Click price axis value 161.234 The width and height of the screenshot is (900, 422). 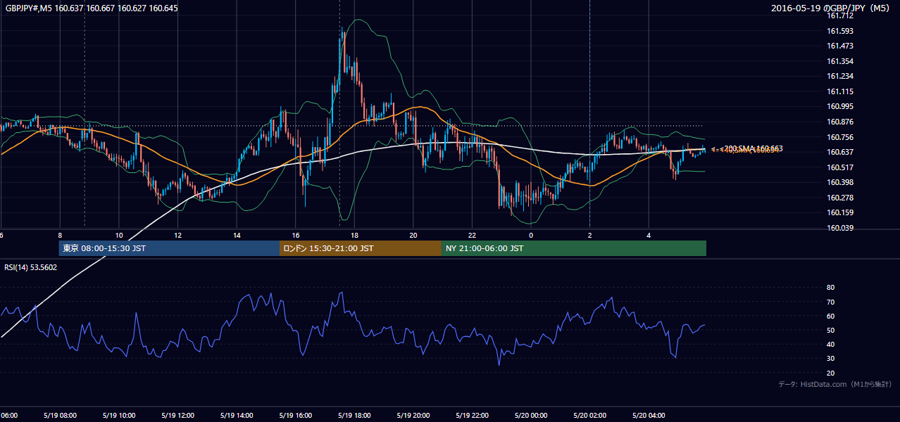coord(840,76)
